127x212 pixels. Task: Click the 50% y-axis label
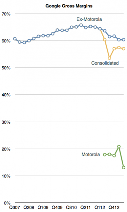(6, 68)
